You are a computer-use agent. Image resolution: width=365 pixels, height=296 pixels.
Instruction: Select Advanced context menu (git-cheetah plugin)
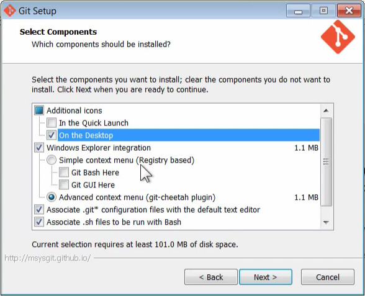[52, 197]
